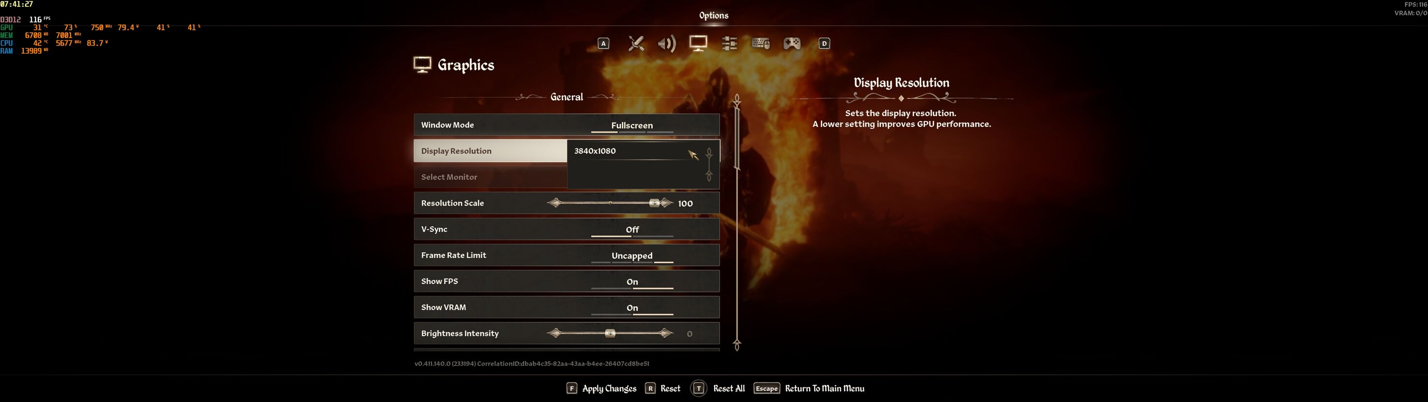Click the settings list scrollbar thumb
This screenshot has height=402, width=1428.
tap(737, 139)
